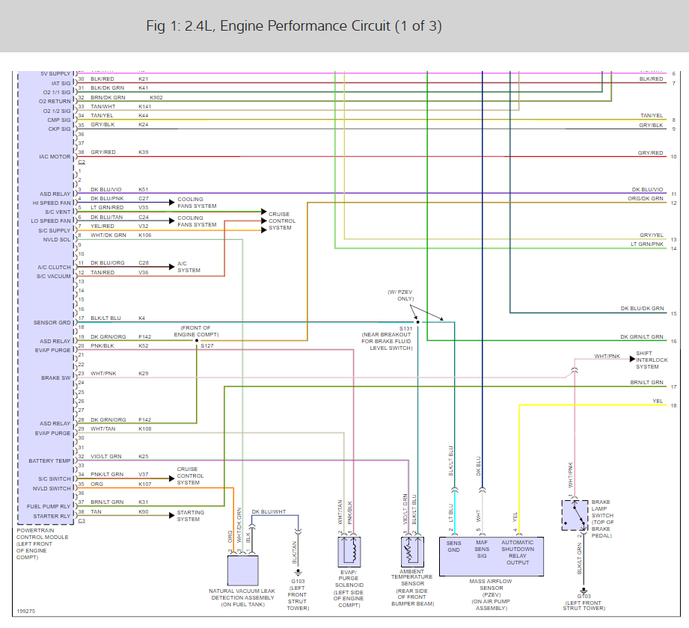Viewport: 689px width, 628px height.
Task: Click circuit code 'K39'
Action: point(144,153)
